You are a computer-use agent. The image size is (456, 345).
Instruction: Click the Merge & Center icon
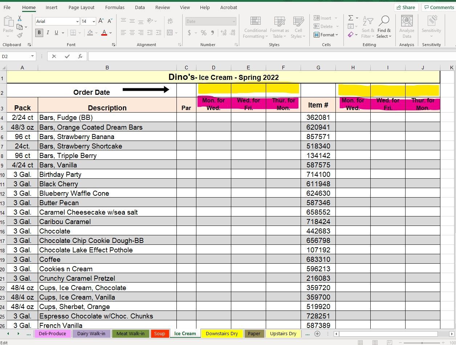170,33
